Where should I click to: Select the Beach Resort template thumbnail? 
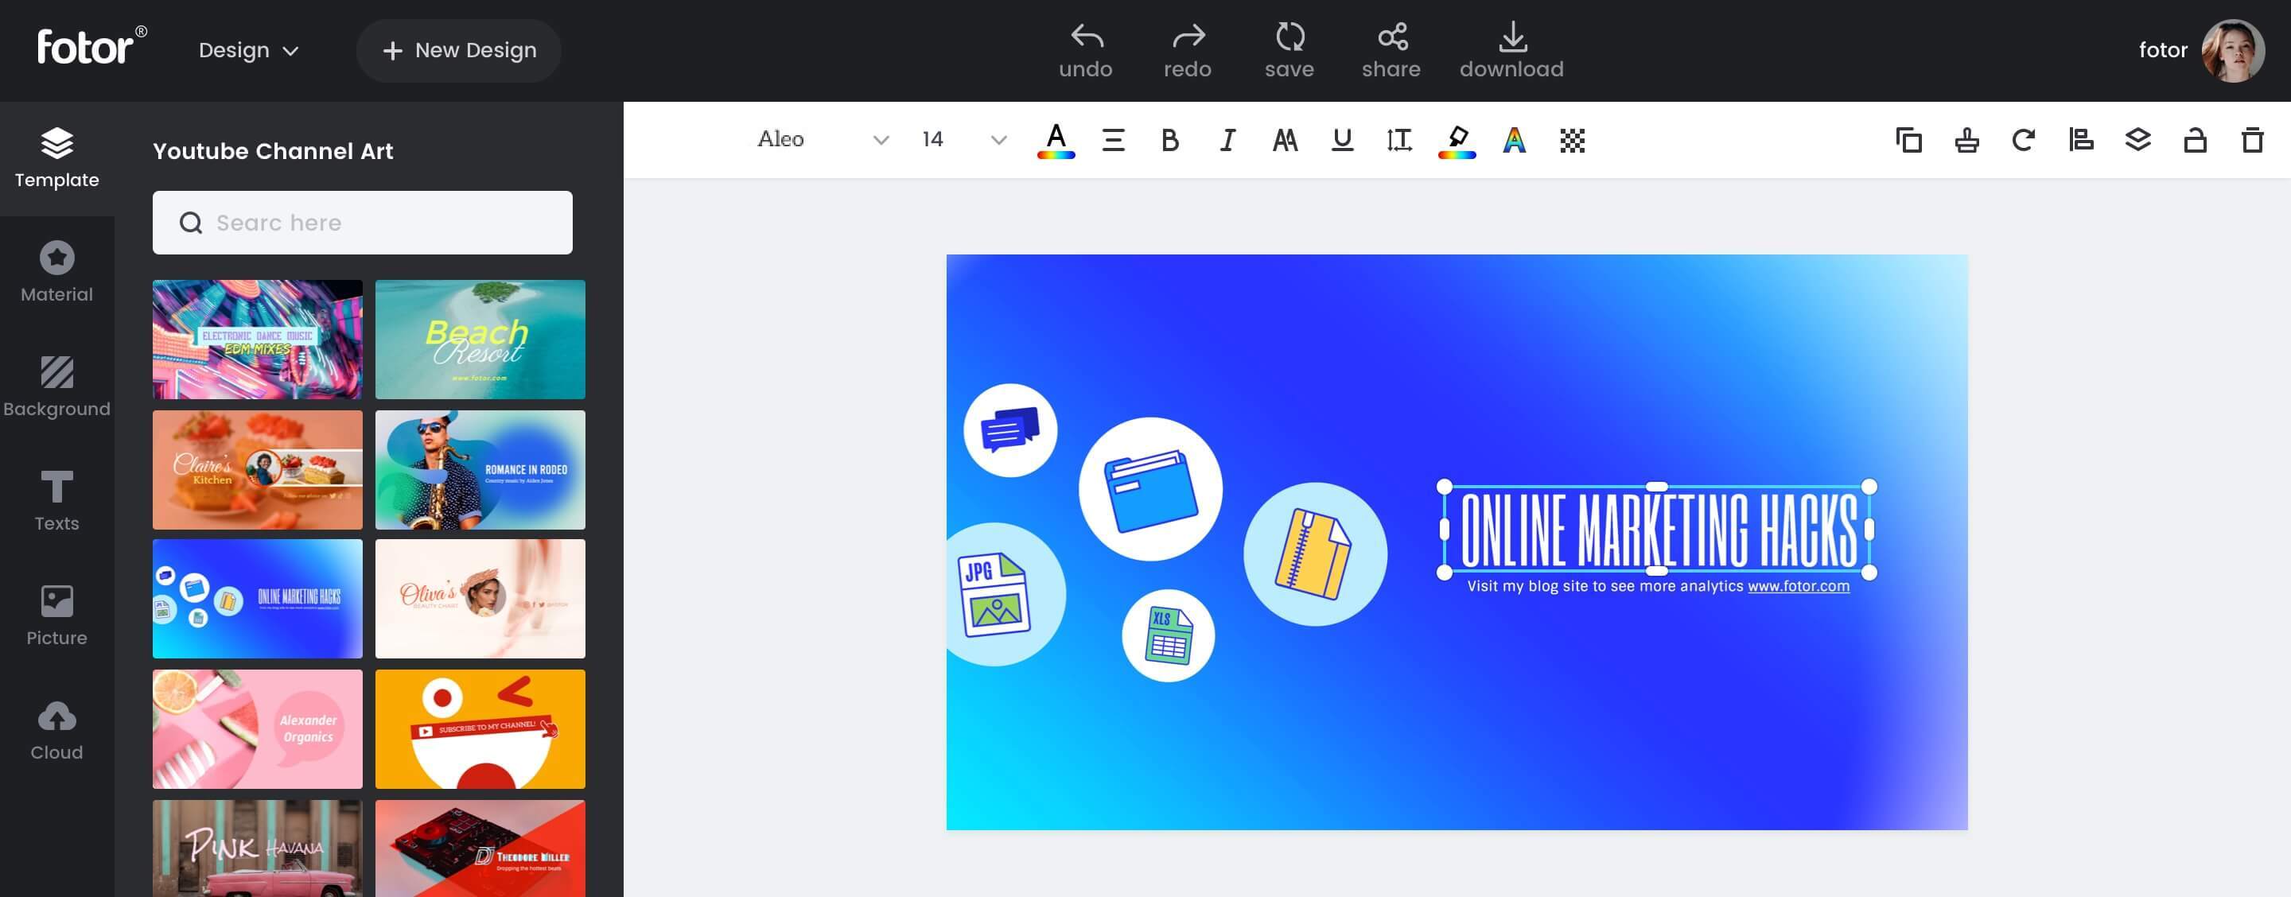480,339
